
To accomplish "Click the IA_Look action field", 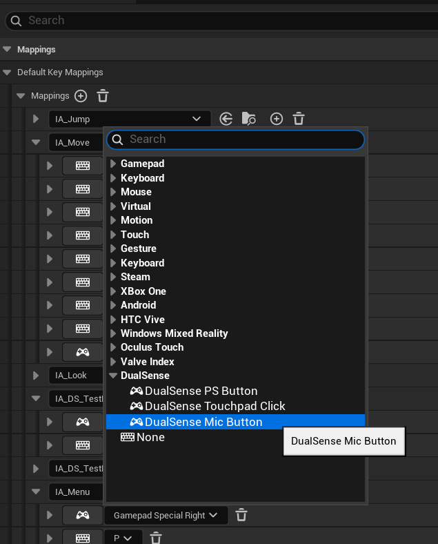I will pyautogui.click(x=76, y=376).
